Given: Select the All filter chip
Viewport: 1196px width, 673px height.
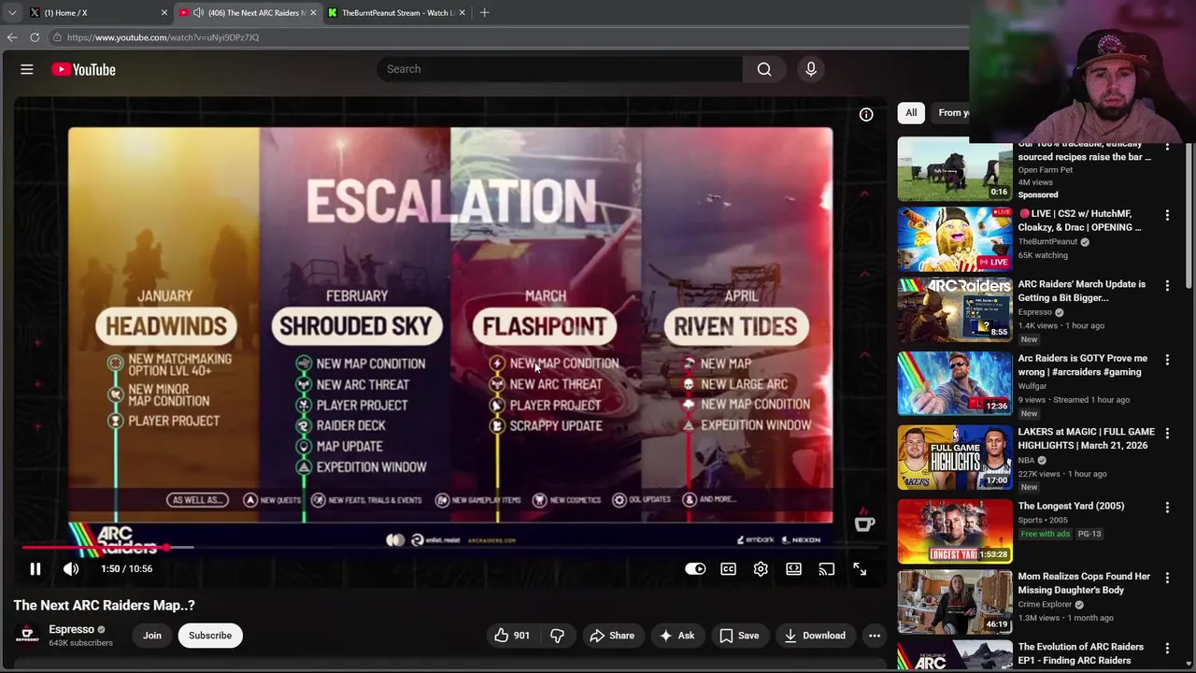Looking at the screenshot, I should tap(911, 113).
